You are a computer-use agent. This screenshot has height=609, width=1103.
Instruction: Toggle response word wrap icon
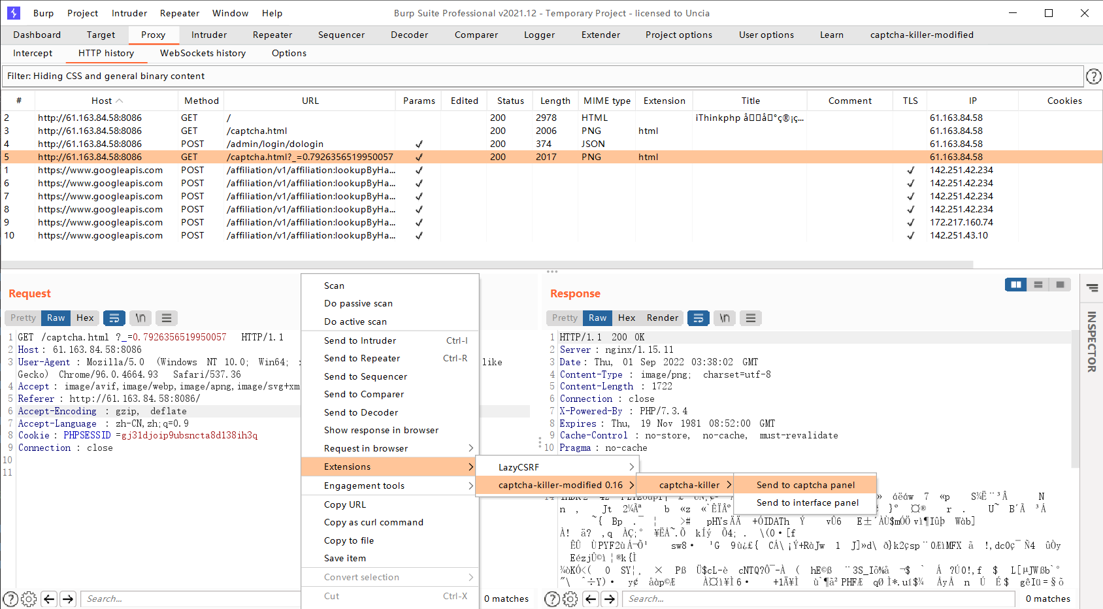pyautogui.click(x=699, y=318)
